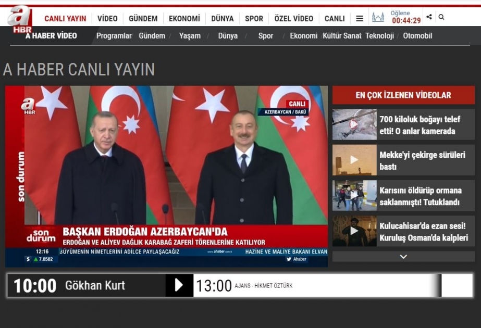Go to Yaşam in sub navigation
This screenshot has width=481, height=328.
(x=190, y=36)
